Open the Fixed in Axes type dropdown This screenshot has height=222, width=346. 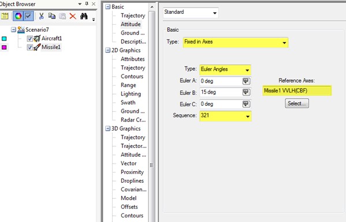pos(236,42)
